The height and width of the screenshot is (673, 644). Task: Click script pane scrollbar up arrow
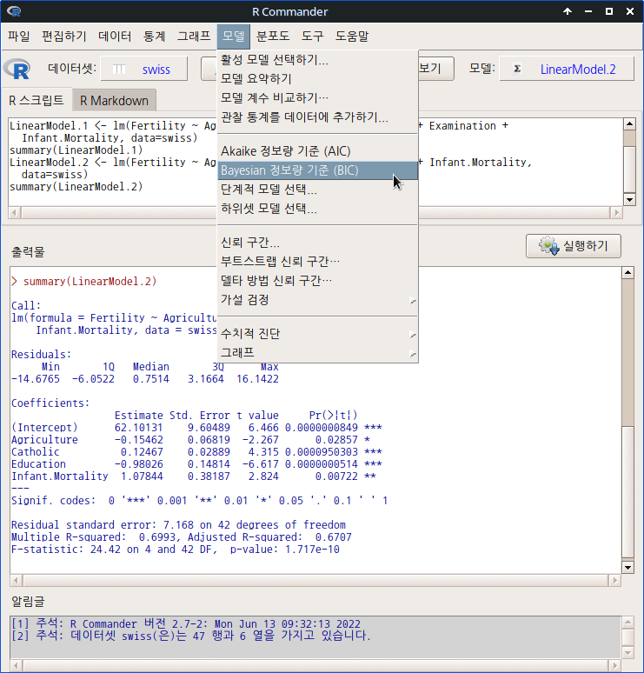tap(629, 124)
